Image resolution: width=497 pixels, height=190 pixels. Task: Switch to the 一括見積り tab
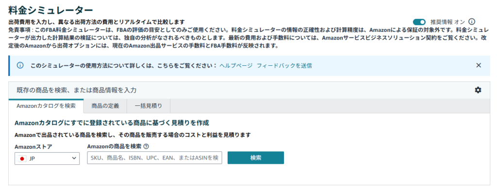[149, 106]
